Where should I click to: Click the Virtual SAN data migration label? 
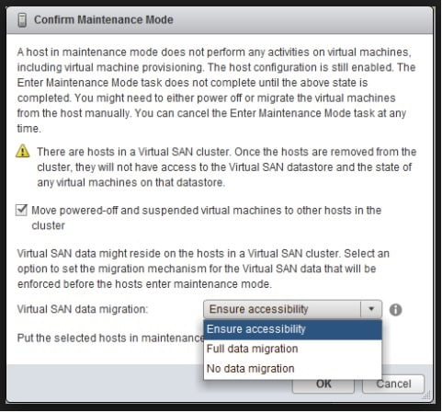coord(83,309)
